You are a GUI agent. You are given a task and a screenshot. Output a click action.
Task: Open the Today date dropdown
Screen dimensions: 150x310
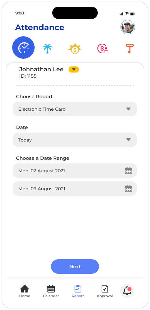(75, 140)
